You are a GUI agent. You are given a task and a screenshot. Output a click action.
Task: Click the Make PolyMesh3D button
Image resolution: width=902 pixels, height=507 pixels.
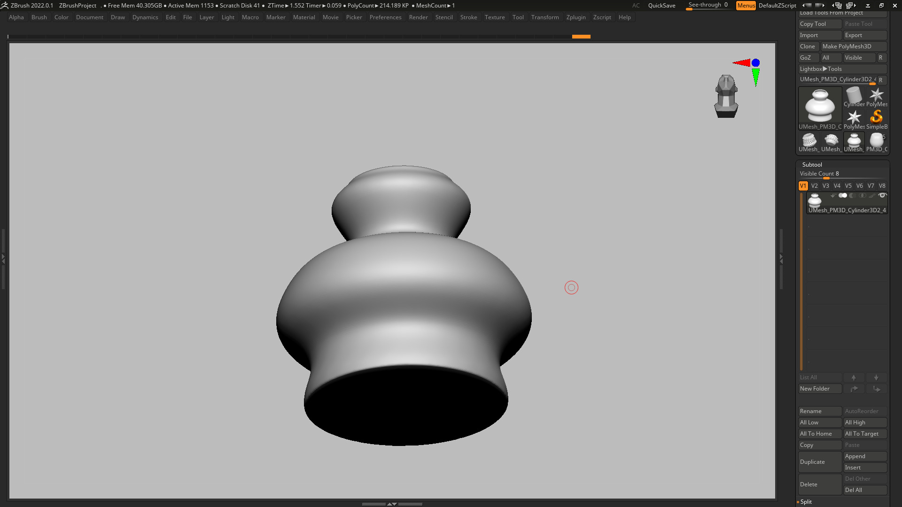pos(854,46)
